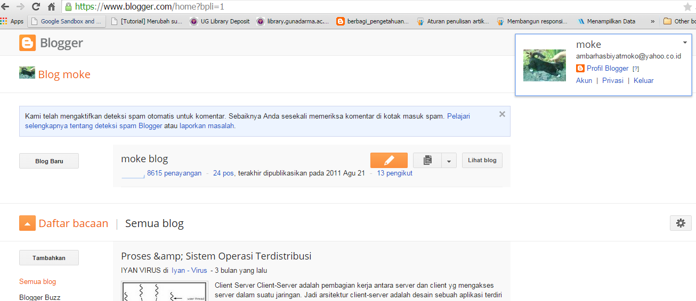Click the Blogger logo icon in header

point(27,43)
